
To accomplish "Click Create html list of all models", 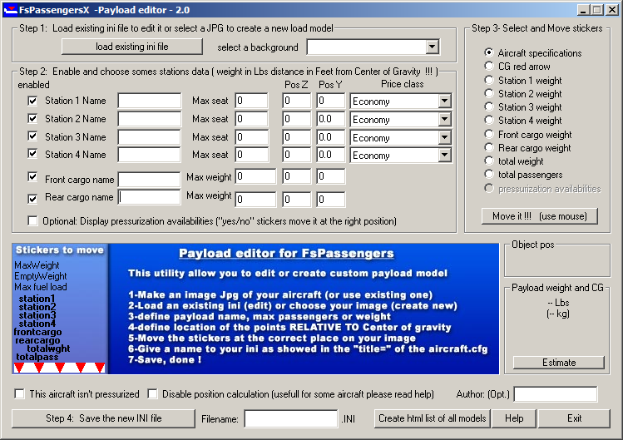I will click(x=433, y=418).
